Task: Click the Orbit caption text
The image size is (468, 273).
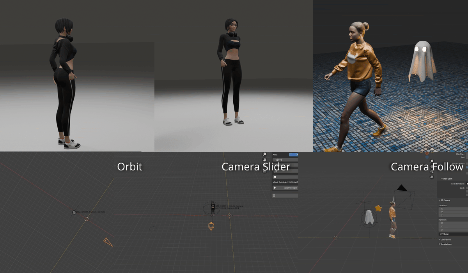Action: coord(130,167)
